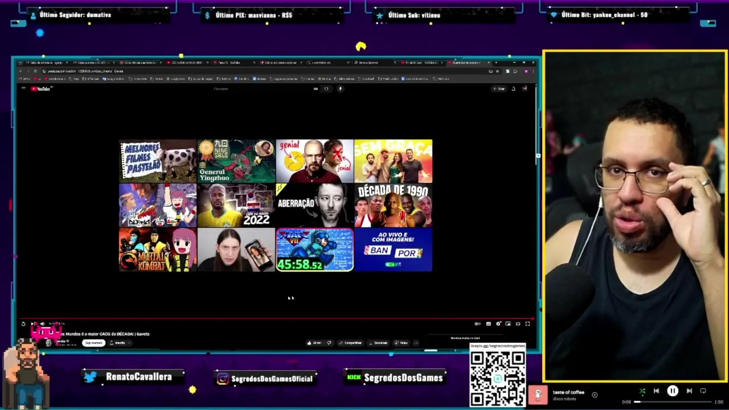
Task: Click the 'disco robots' artist name
Action: 564,399
